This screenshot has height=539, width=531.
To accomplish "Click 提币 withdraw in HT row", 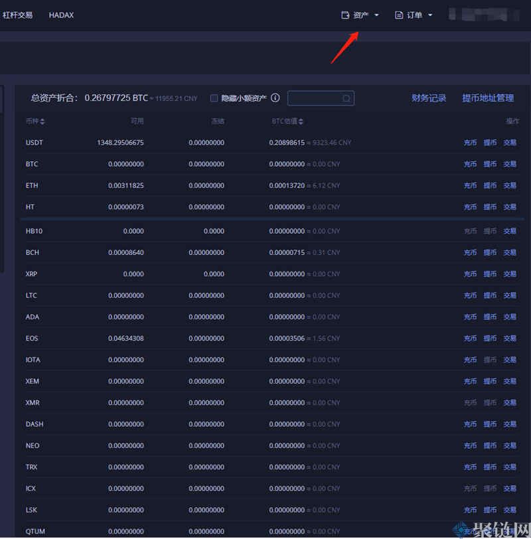I will point(490,207).
